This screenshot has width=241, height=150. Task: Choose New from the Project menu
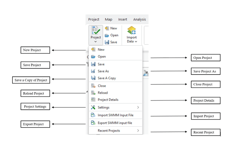tap(116, 49)
